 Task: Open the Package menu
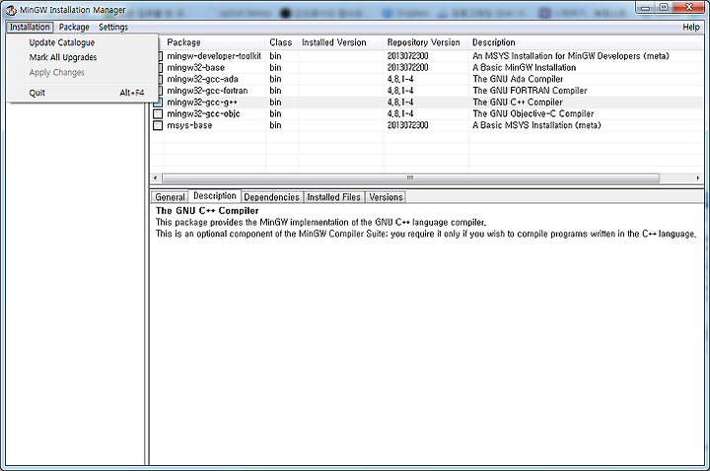(x=74, y=28)
